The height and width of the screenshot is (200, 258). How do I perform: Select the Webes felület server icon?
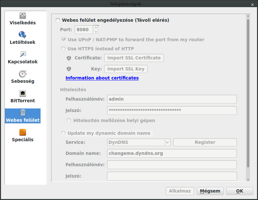click(22, 113)
